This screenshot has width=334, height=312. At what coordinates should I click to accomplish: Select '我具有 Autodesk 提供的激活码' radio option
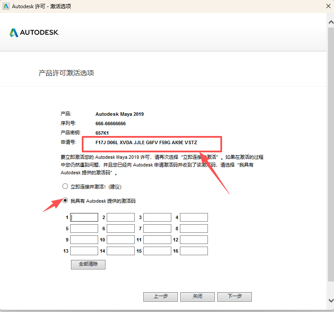point(65,201)
